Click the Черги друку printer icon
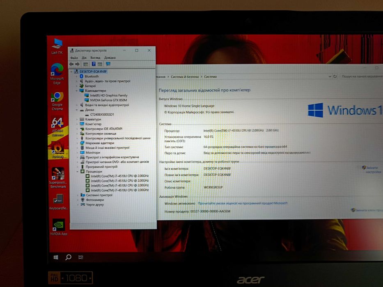 pos(83,205)
